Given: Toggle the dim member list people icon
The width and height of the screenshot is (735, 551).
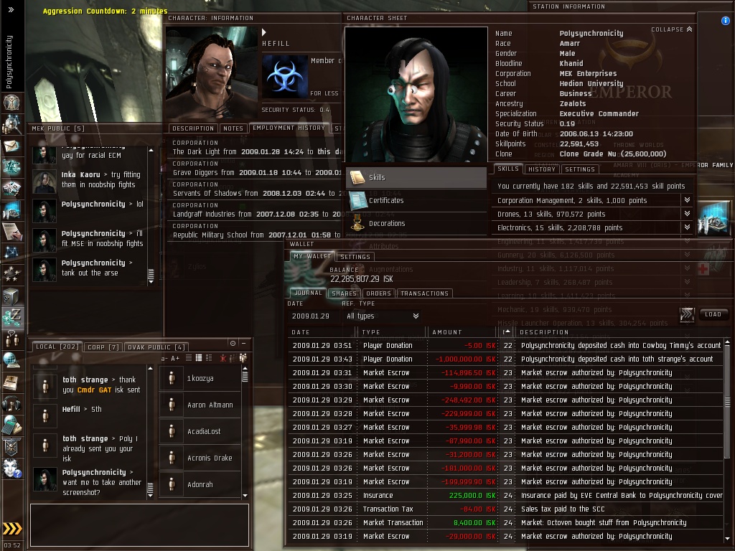Looking at the screenshot, I should coord(233,358).
